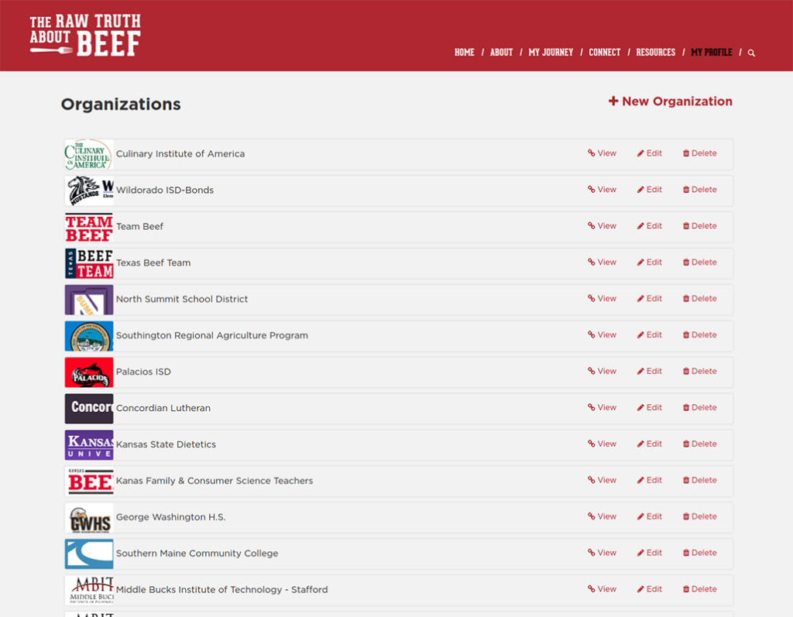
Task: View Concordian Lutheran
Action: coord(602,408)
